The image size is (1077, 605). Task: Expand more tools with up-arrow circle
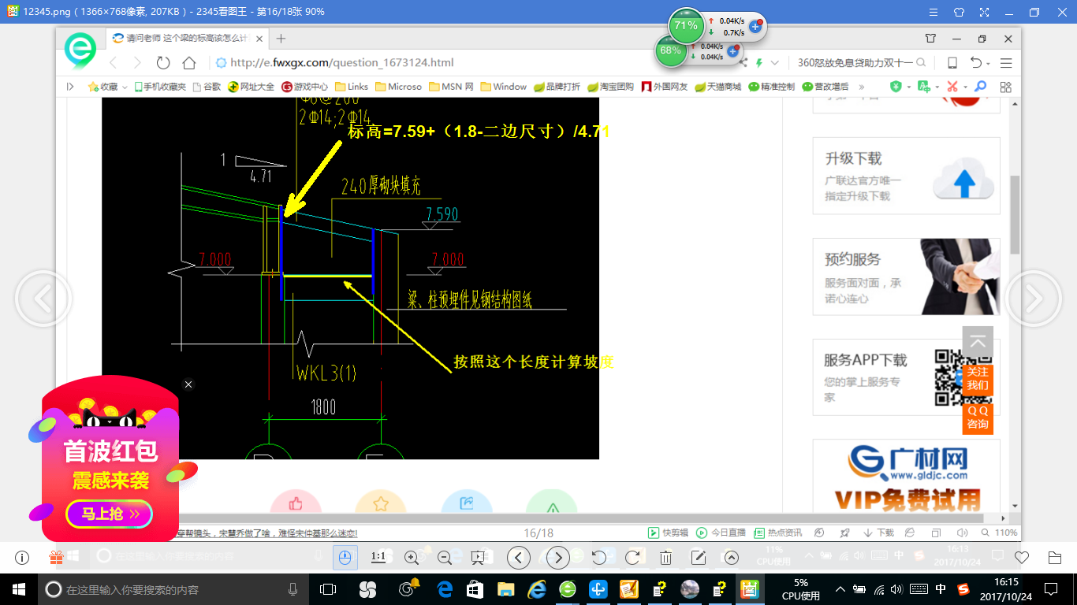pos(732,558)
